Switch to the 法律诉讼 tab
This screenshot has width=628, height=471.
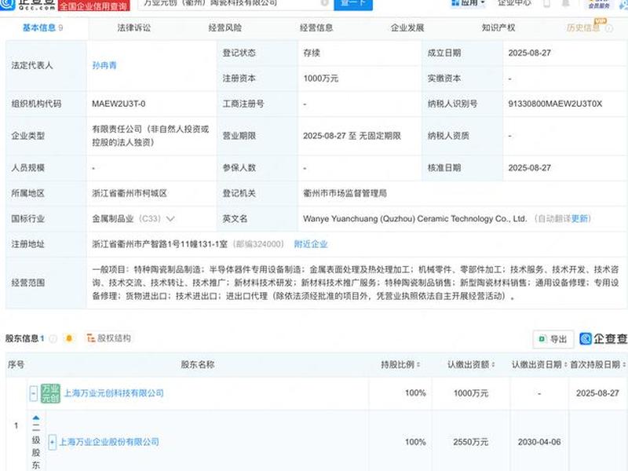tap(133, 27)
